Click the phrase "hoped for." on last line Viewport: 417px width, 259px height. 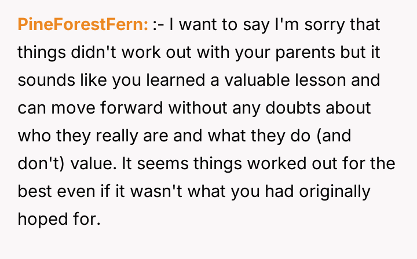(59, 219)
